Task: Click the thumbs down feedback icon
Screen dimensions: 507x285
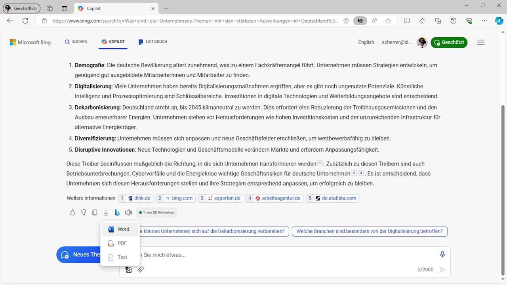Action: [x=83, y=213]
